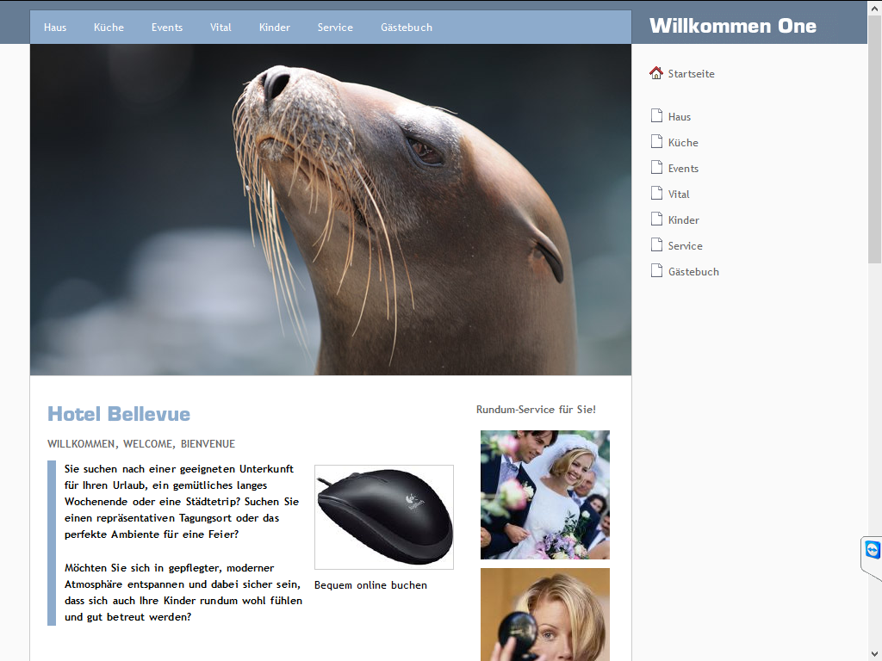This screenshot has height=661, width=882.
Task: Open the Gästebuch sidebar link
Action: pos(693,272)
